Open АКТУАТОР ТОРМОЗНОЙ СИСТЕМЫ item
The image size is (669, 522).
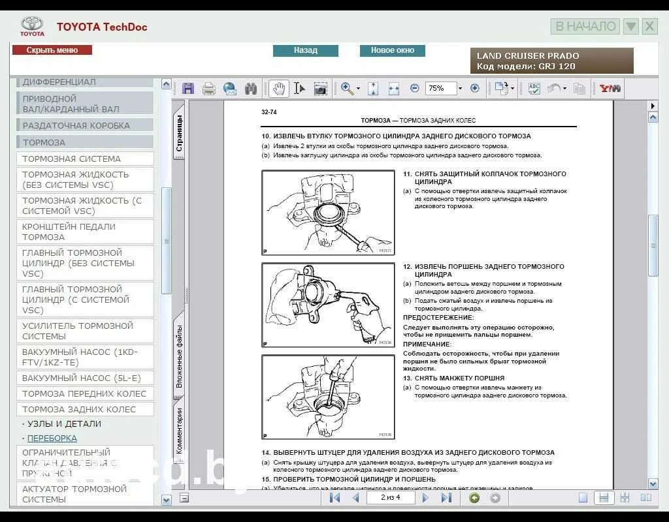pyautogui.click(x=85, y=494)
